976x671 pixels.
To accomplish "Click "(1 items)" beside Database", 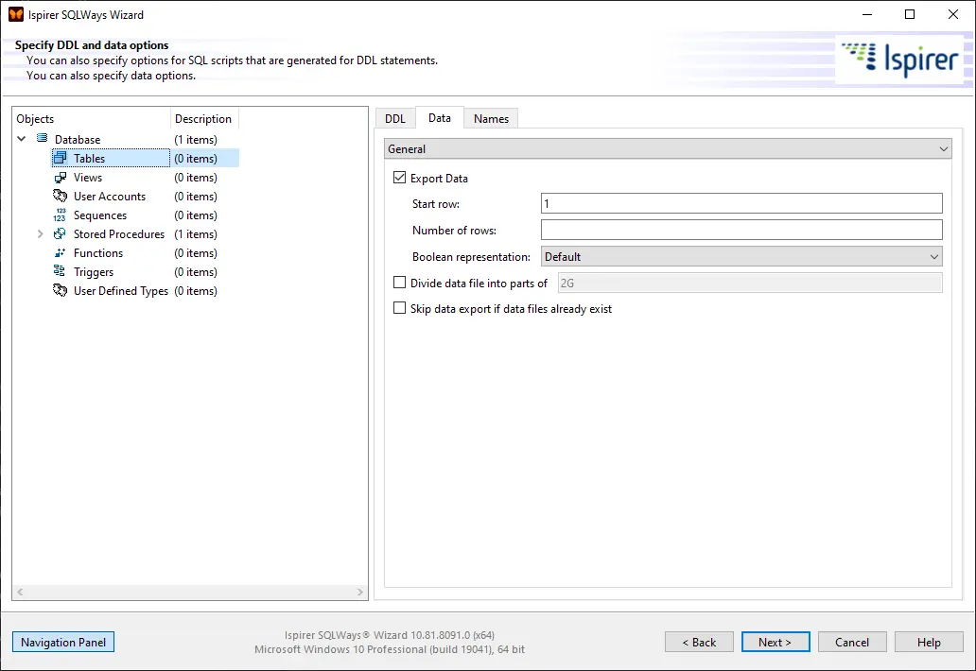I will [x=196, y=139].
